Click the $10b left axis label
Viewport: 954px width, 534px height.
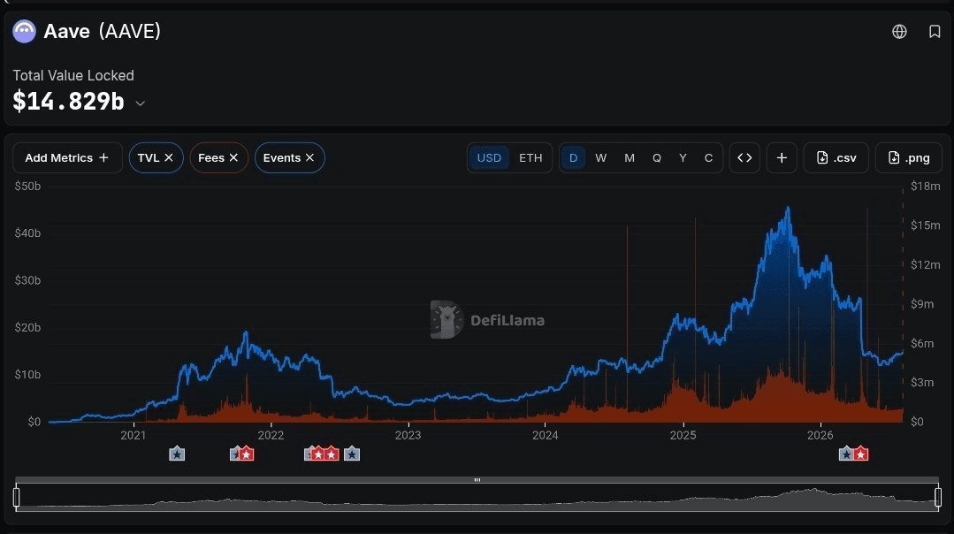point(27,375)
